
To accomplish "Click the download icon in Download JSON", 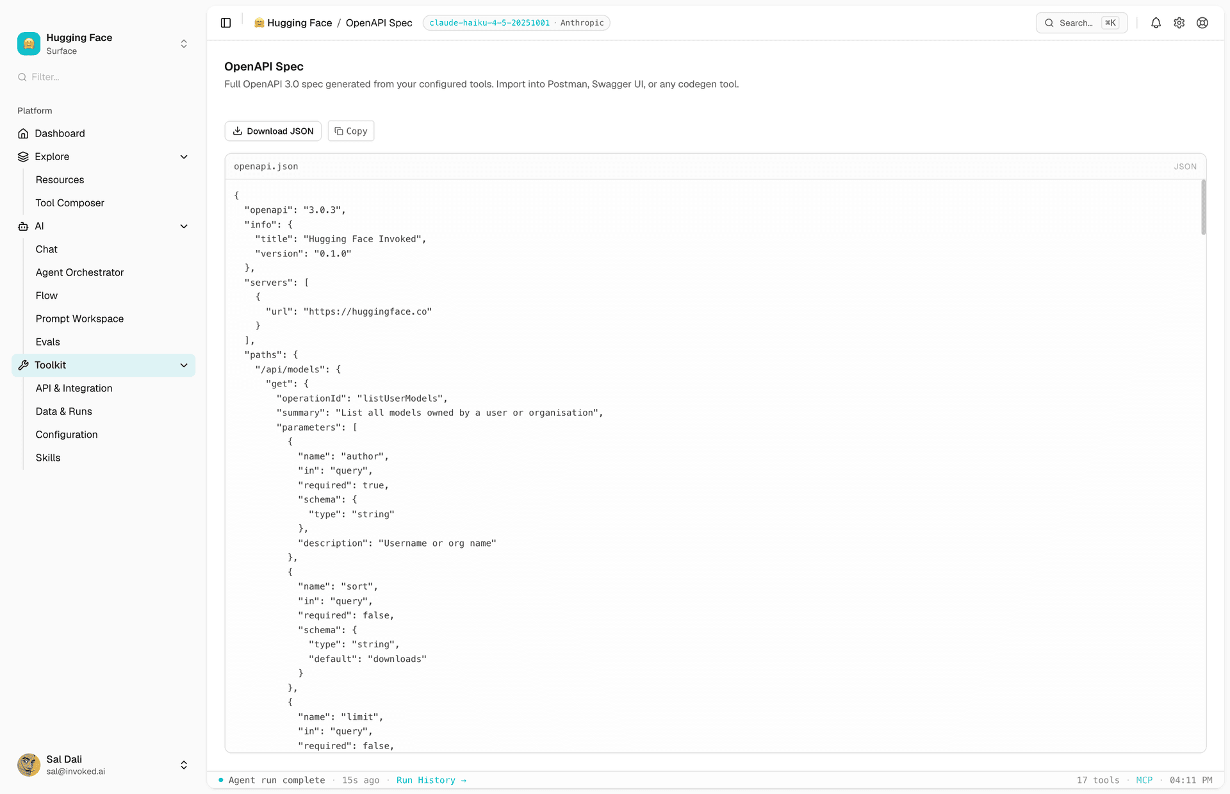I will point(238,131).
